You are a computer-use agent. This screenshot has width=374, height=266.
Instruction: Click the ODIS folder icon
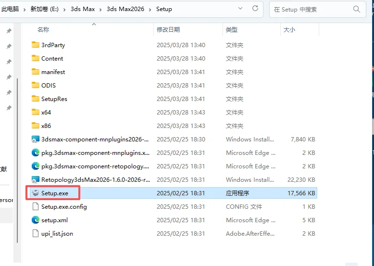click(35, 85)
